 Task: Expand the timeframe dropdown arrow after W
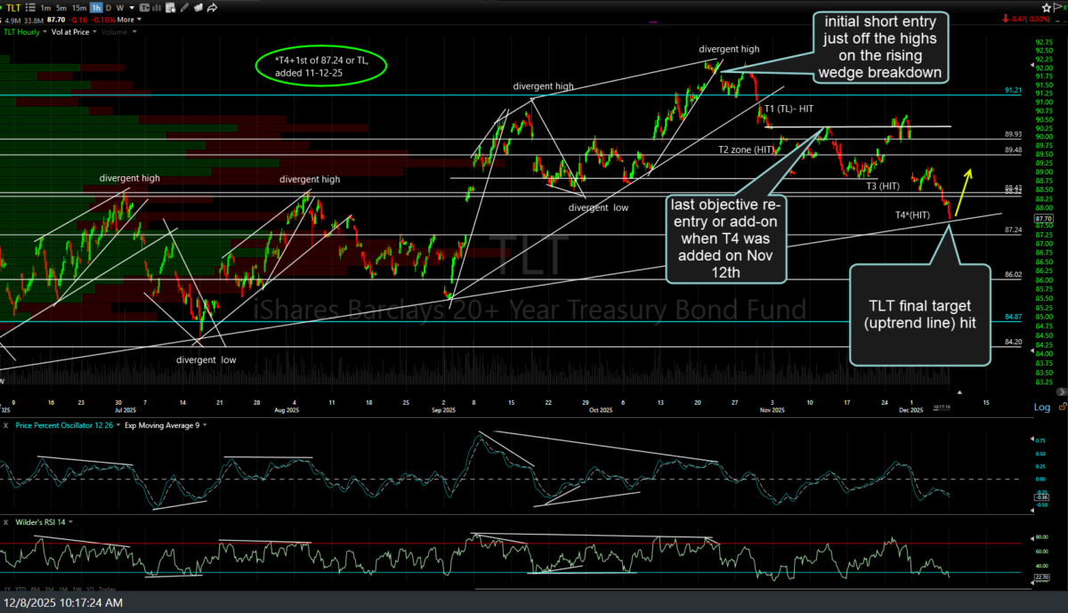[132, 8]
